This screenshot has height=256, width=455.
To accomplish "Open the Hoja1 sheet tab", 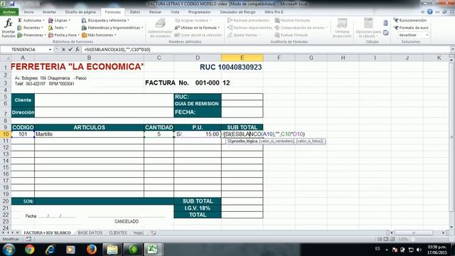I will (x=139, y=233).
